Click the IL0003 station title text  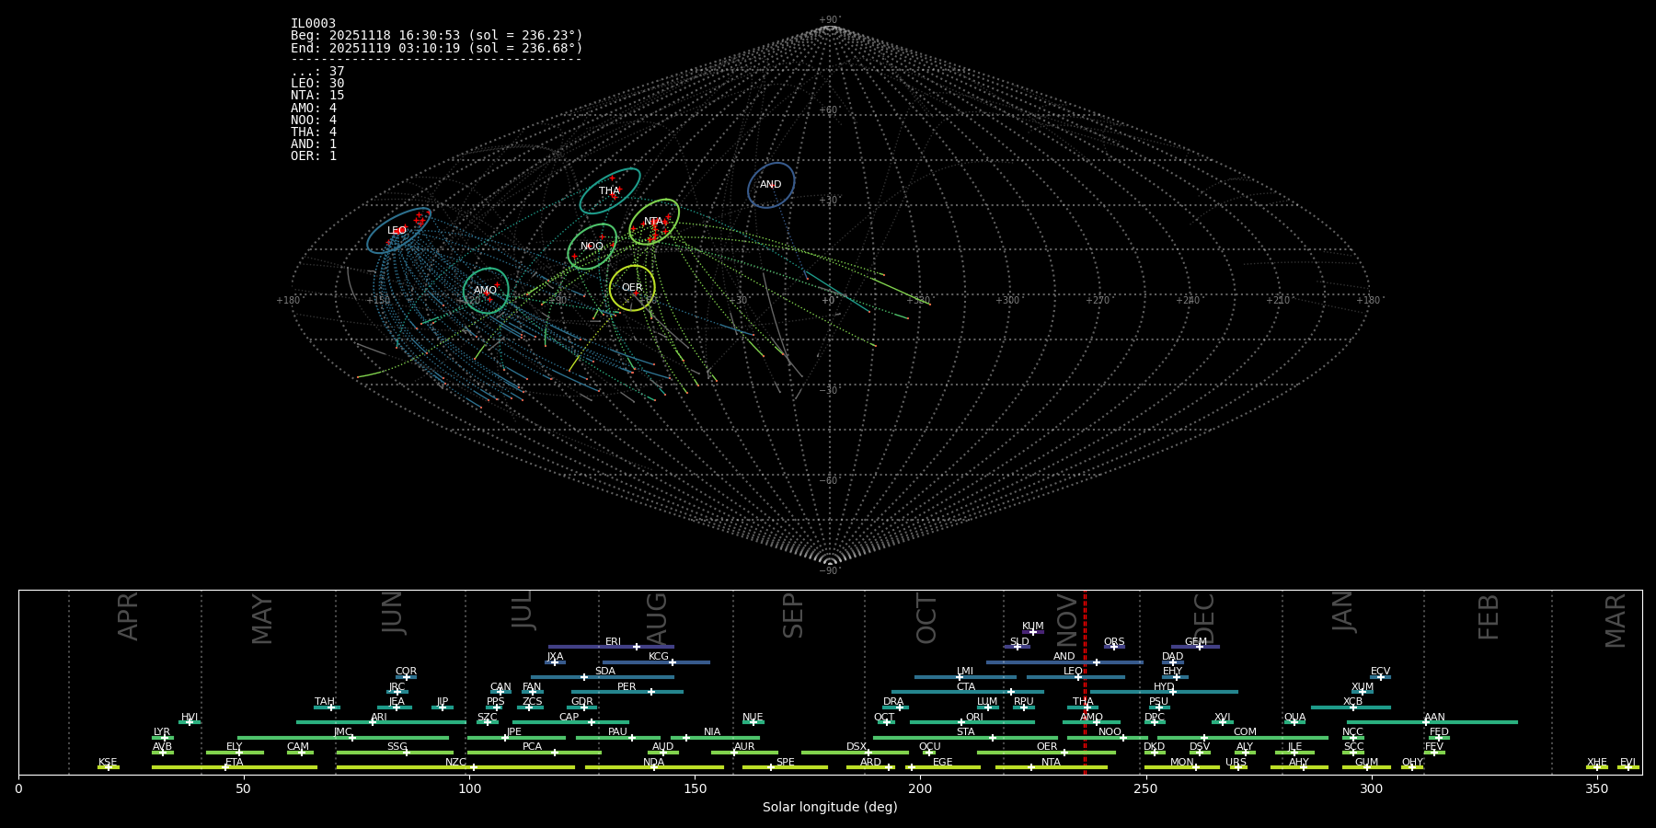click(x=313, y=24)
